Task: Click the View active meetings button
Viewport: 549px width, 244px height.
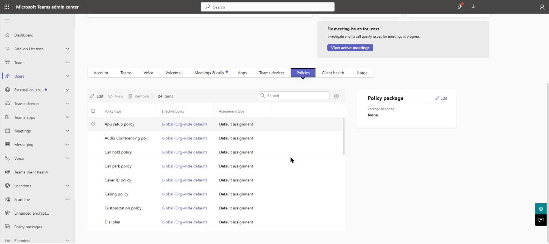Action: [x=350, y=48]
